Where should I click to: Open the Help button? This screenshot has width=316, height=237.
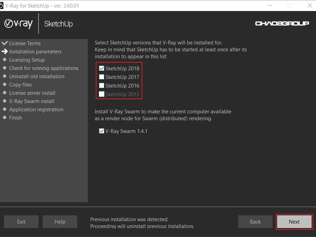[x=60, y=222]
